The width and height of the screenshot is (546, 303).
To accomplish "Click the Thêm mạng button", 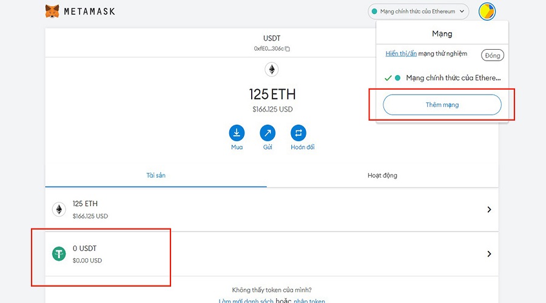I will click(x=442, y=105).
